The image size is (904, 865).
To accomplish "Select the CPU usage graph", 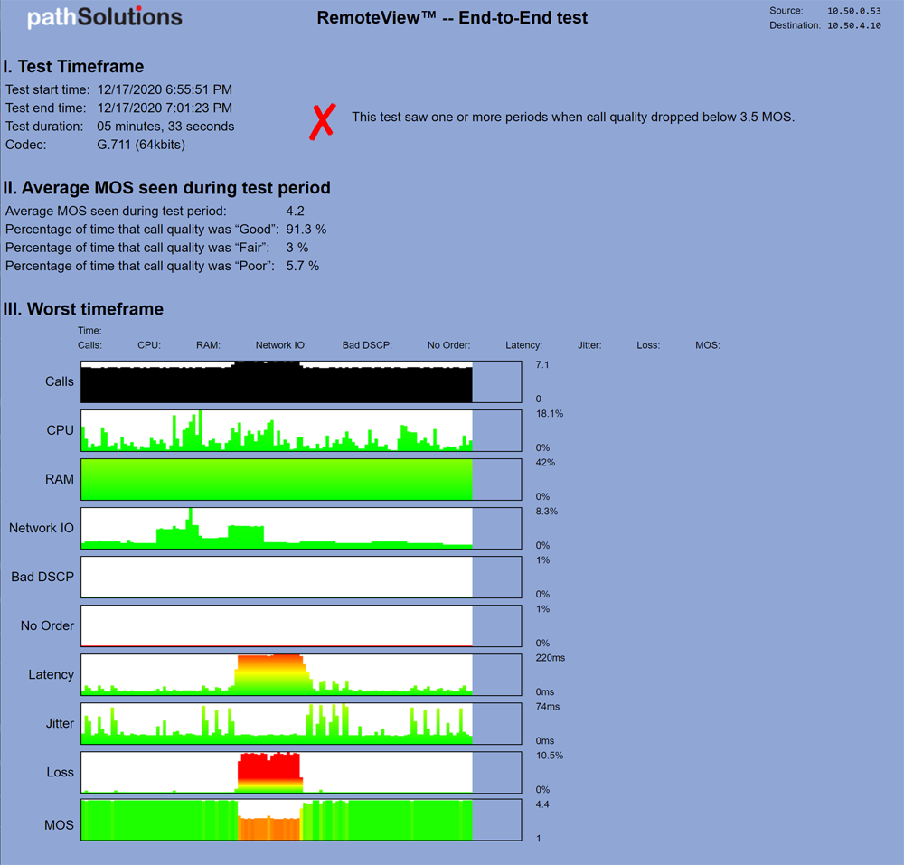I will (x=277, y=431).
